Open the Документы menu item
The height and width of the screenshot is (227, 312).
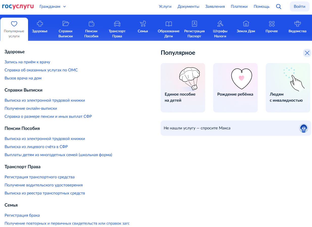tap(188, 7)
